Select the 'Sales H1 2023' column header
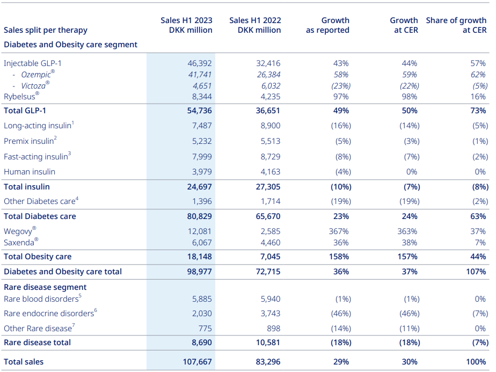Screen dimensions: 496x372 point(186,25)
